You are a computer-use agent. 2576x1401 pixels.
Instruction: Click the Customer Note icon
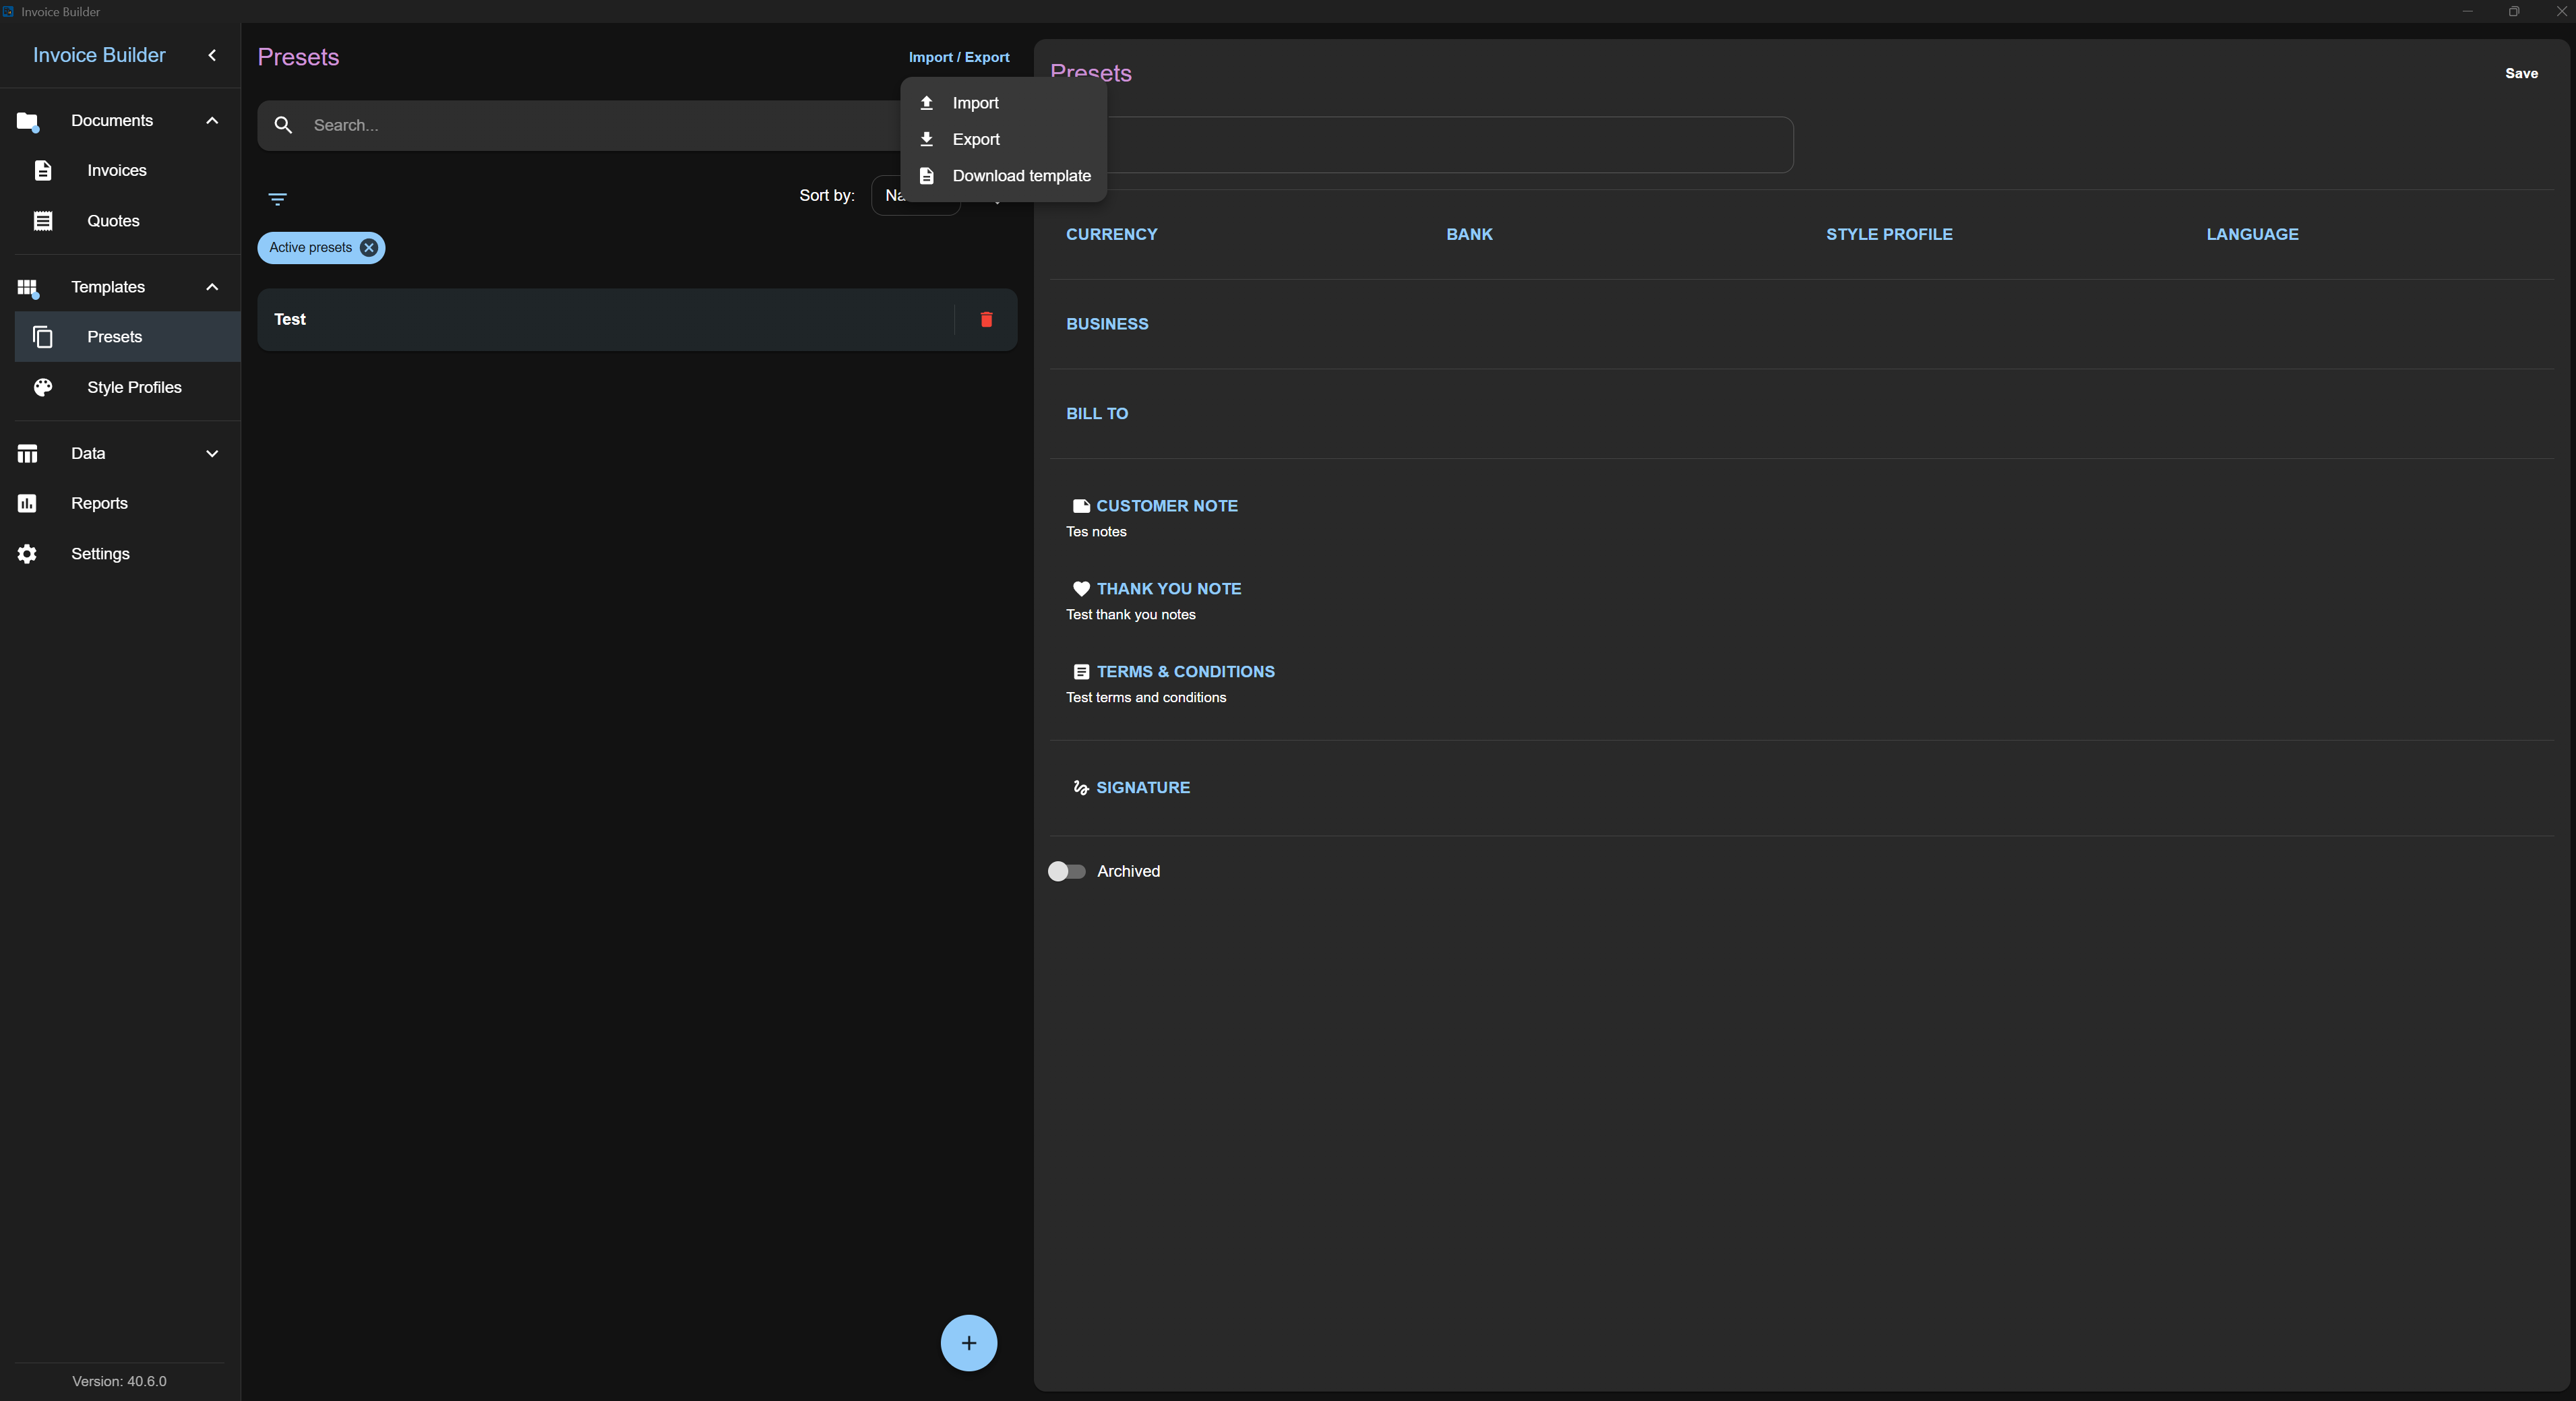[x=1081, y=507]
